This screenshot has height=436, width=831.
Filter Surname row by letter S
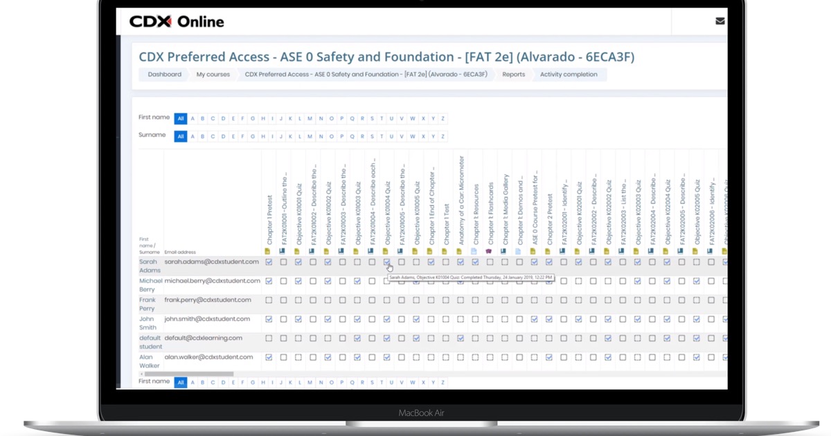pyautogui.click(x=372, y=136)
